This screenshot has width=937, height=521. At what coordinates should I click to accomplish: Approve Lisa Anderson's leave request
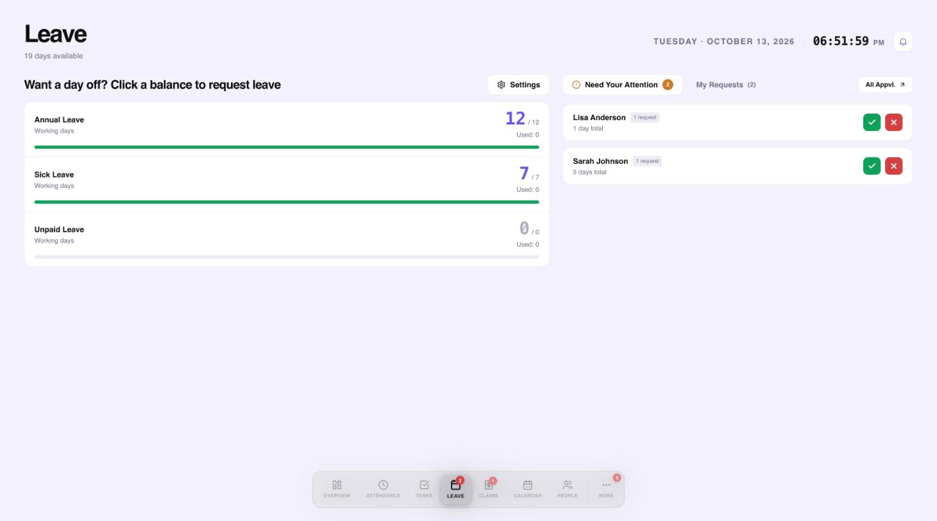pyautogui.click(x=872, y=123)
